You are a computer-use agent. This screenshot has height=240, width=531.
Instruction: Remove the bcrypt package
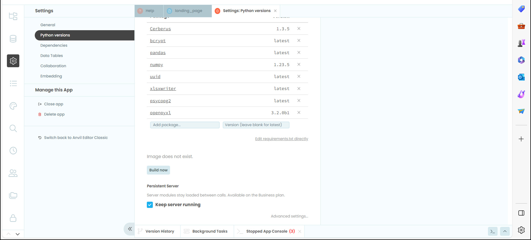[x=299, y=40]
